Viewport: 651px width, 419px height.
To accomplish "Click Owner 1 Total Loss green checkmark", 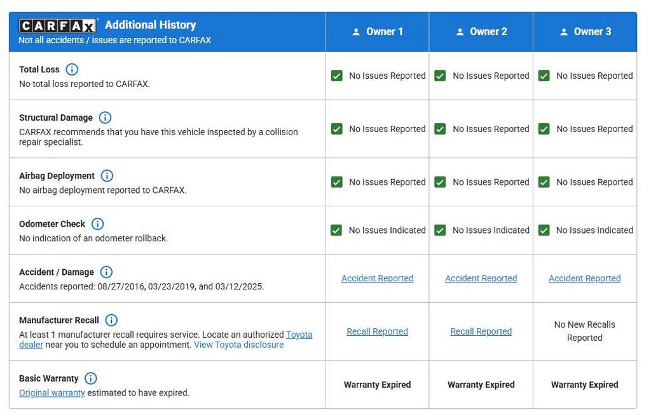I will [336, 76].
